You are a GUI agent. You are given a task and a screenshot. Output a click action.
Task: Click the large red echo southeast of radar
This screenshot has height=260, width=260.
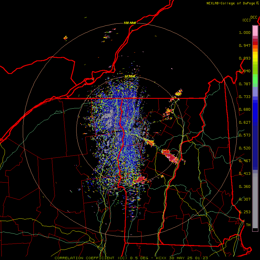pos(170,156)
